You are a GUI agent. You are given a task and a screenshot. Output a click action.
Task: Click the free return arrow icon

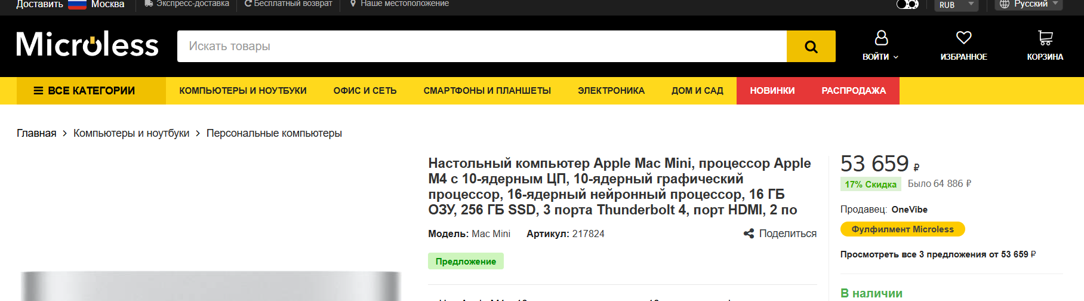coord(248,4)
